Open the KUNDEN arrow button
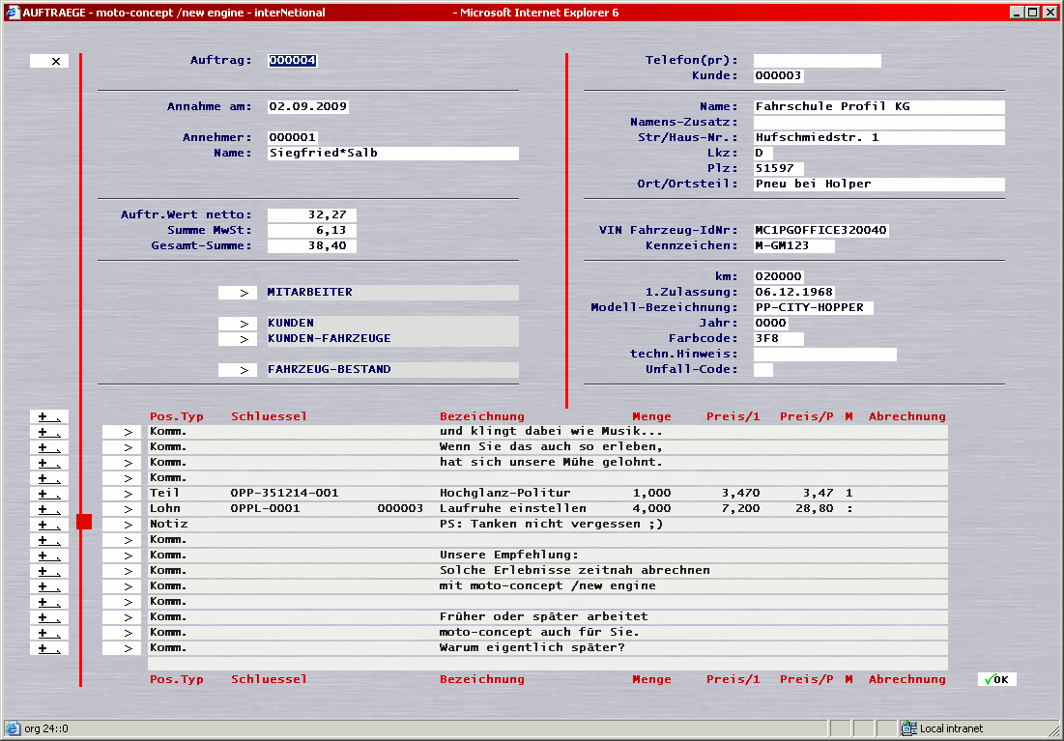The image size is (1064, 741). 238,323
